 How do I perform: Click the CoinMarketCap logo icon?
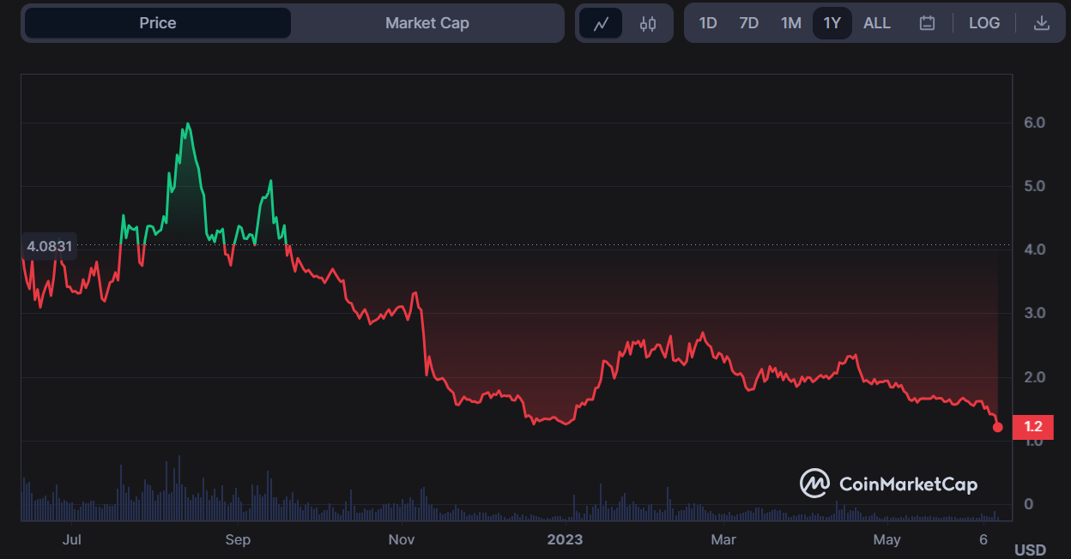(814, 484)
